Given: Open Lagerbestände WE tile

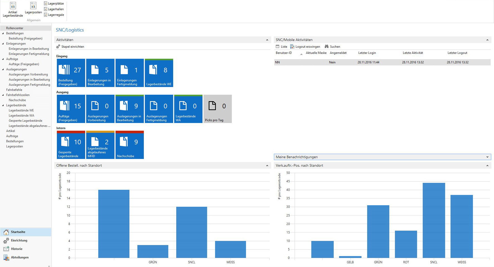Looking at the screenshot, I should pyautogui.click(x=159, y=73).
